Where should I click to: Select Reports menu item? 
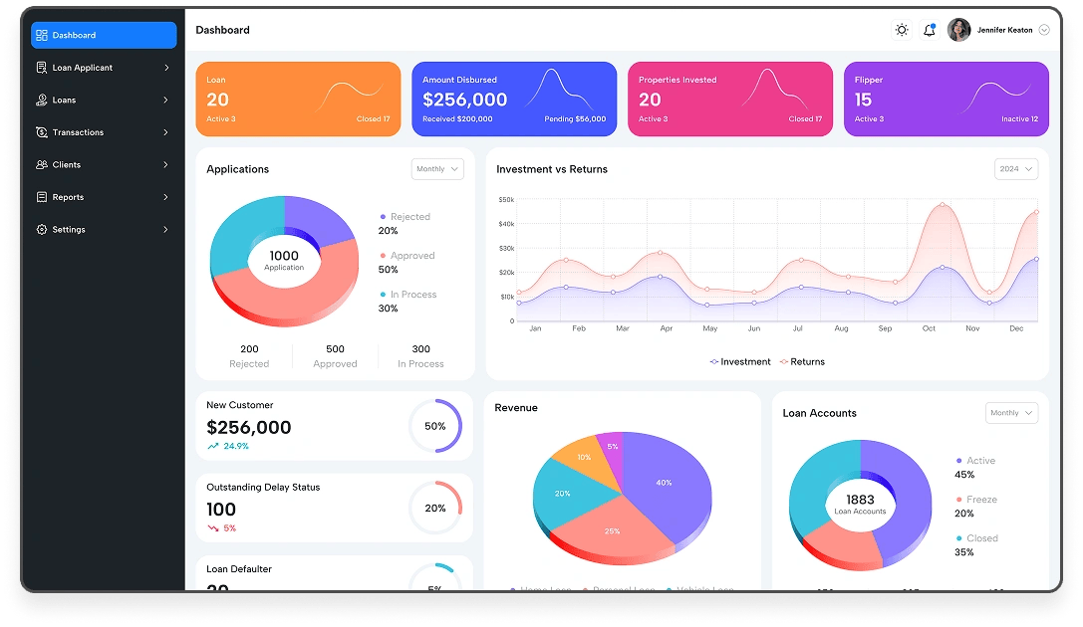[x=104, y=197]
